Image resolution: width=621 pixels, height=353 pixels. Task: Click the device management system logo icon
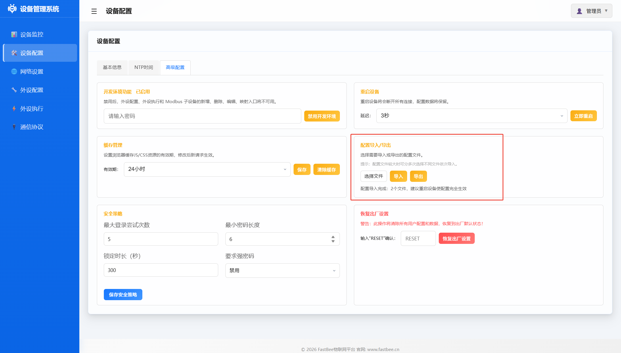(12, 9)
